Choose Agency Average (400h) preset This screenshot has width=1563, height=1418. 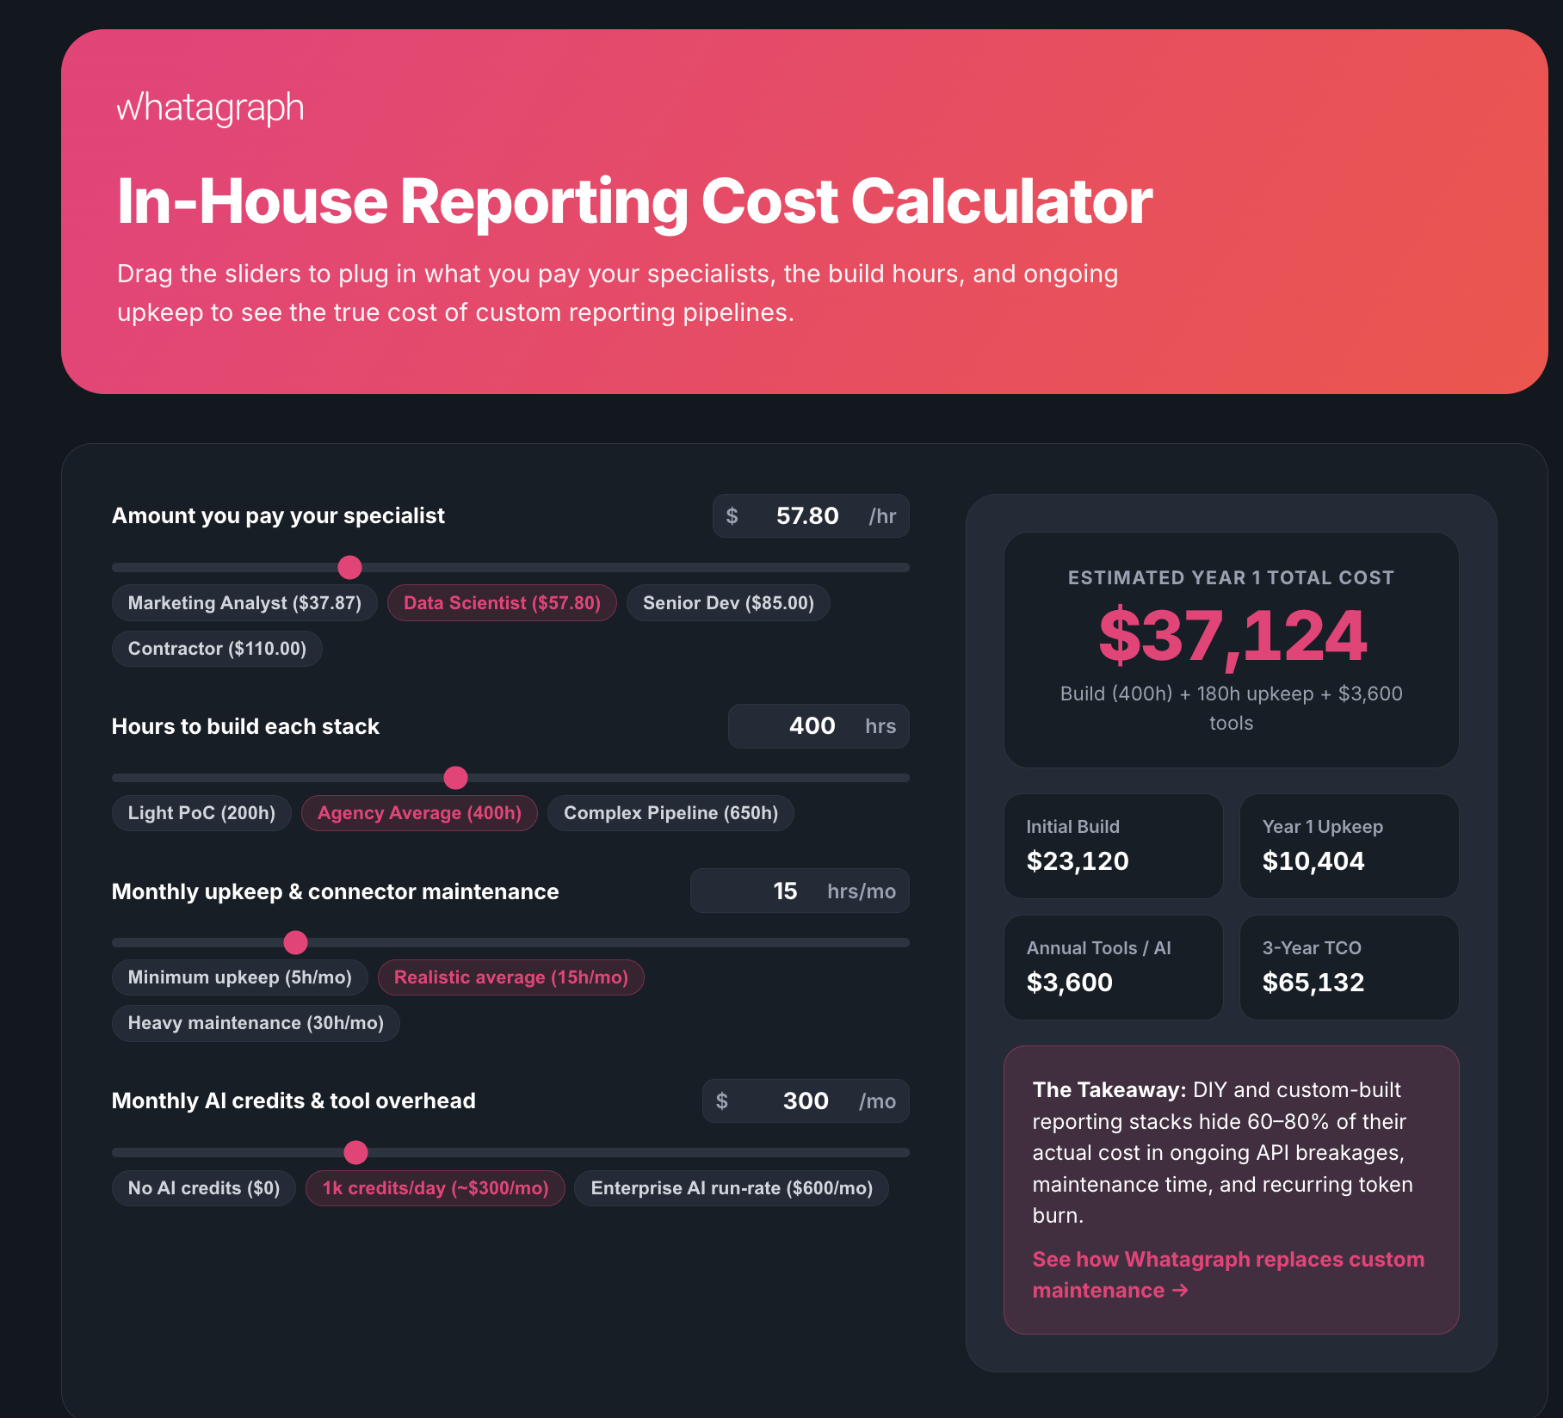419,813
